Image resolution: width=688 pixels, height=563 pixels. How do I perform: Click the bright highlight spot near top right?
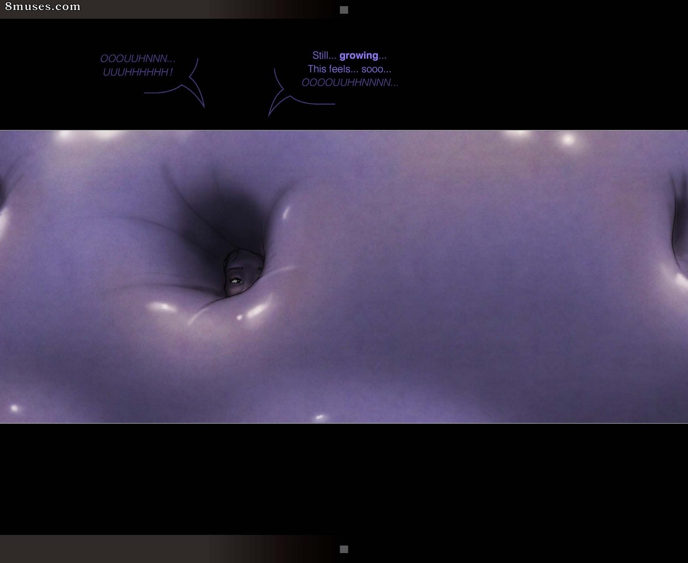pyautogui.click(x=568, y=140)
